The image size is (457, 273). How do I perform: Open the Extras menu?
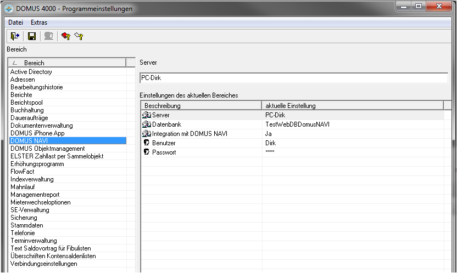pyautogui.click(x=39, y=22)
